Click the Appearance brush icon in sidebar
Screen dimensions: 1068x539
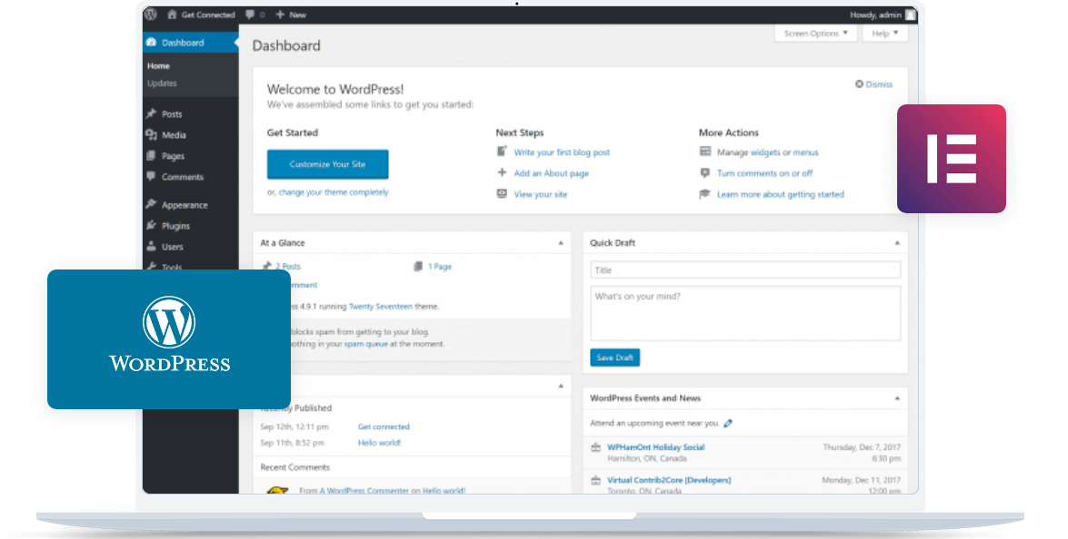[x=151, y=204]
